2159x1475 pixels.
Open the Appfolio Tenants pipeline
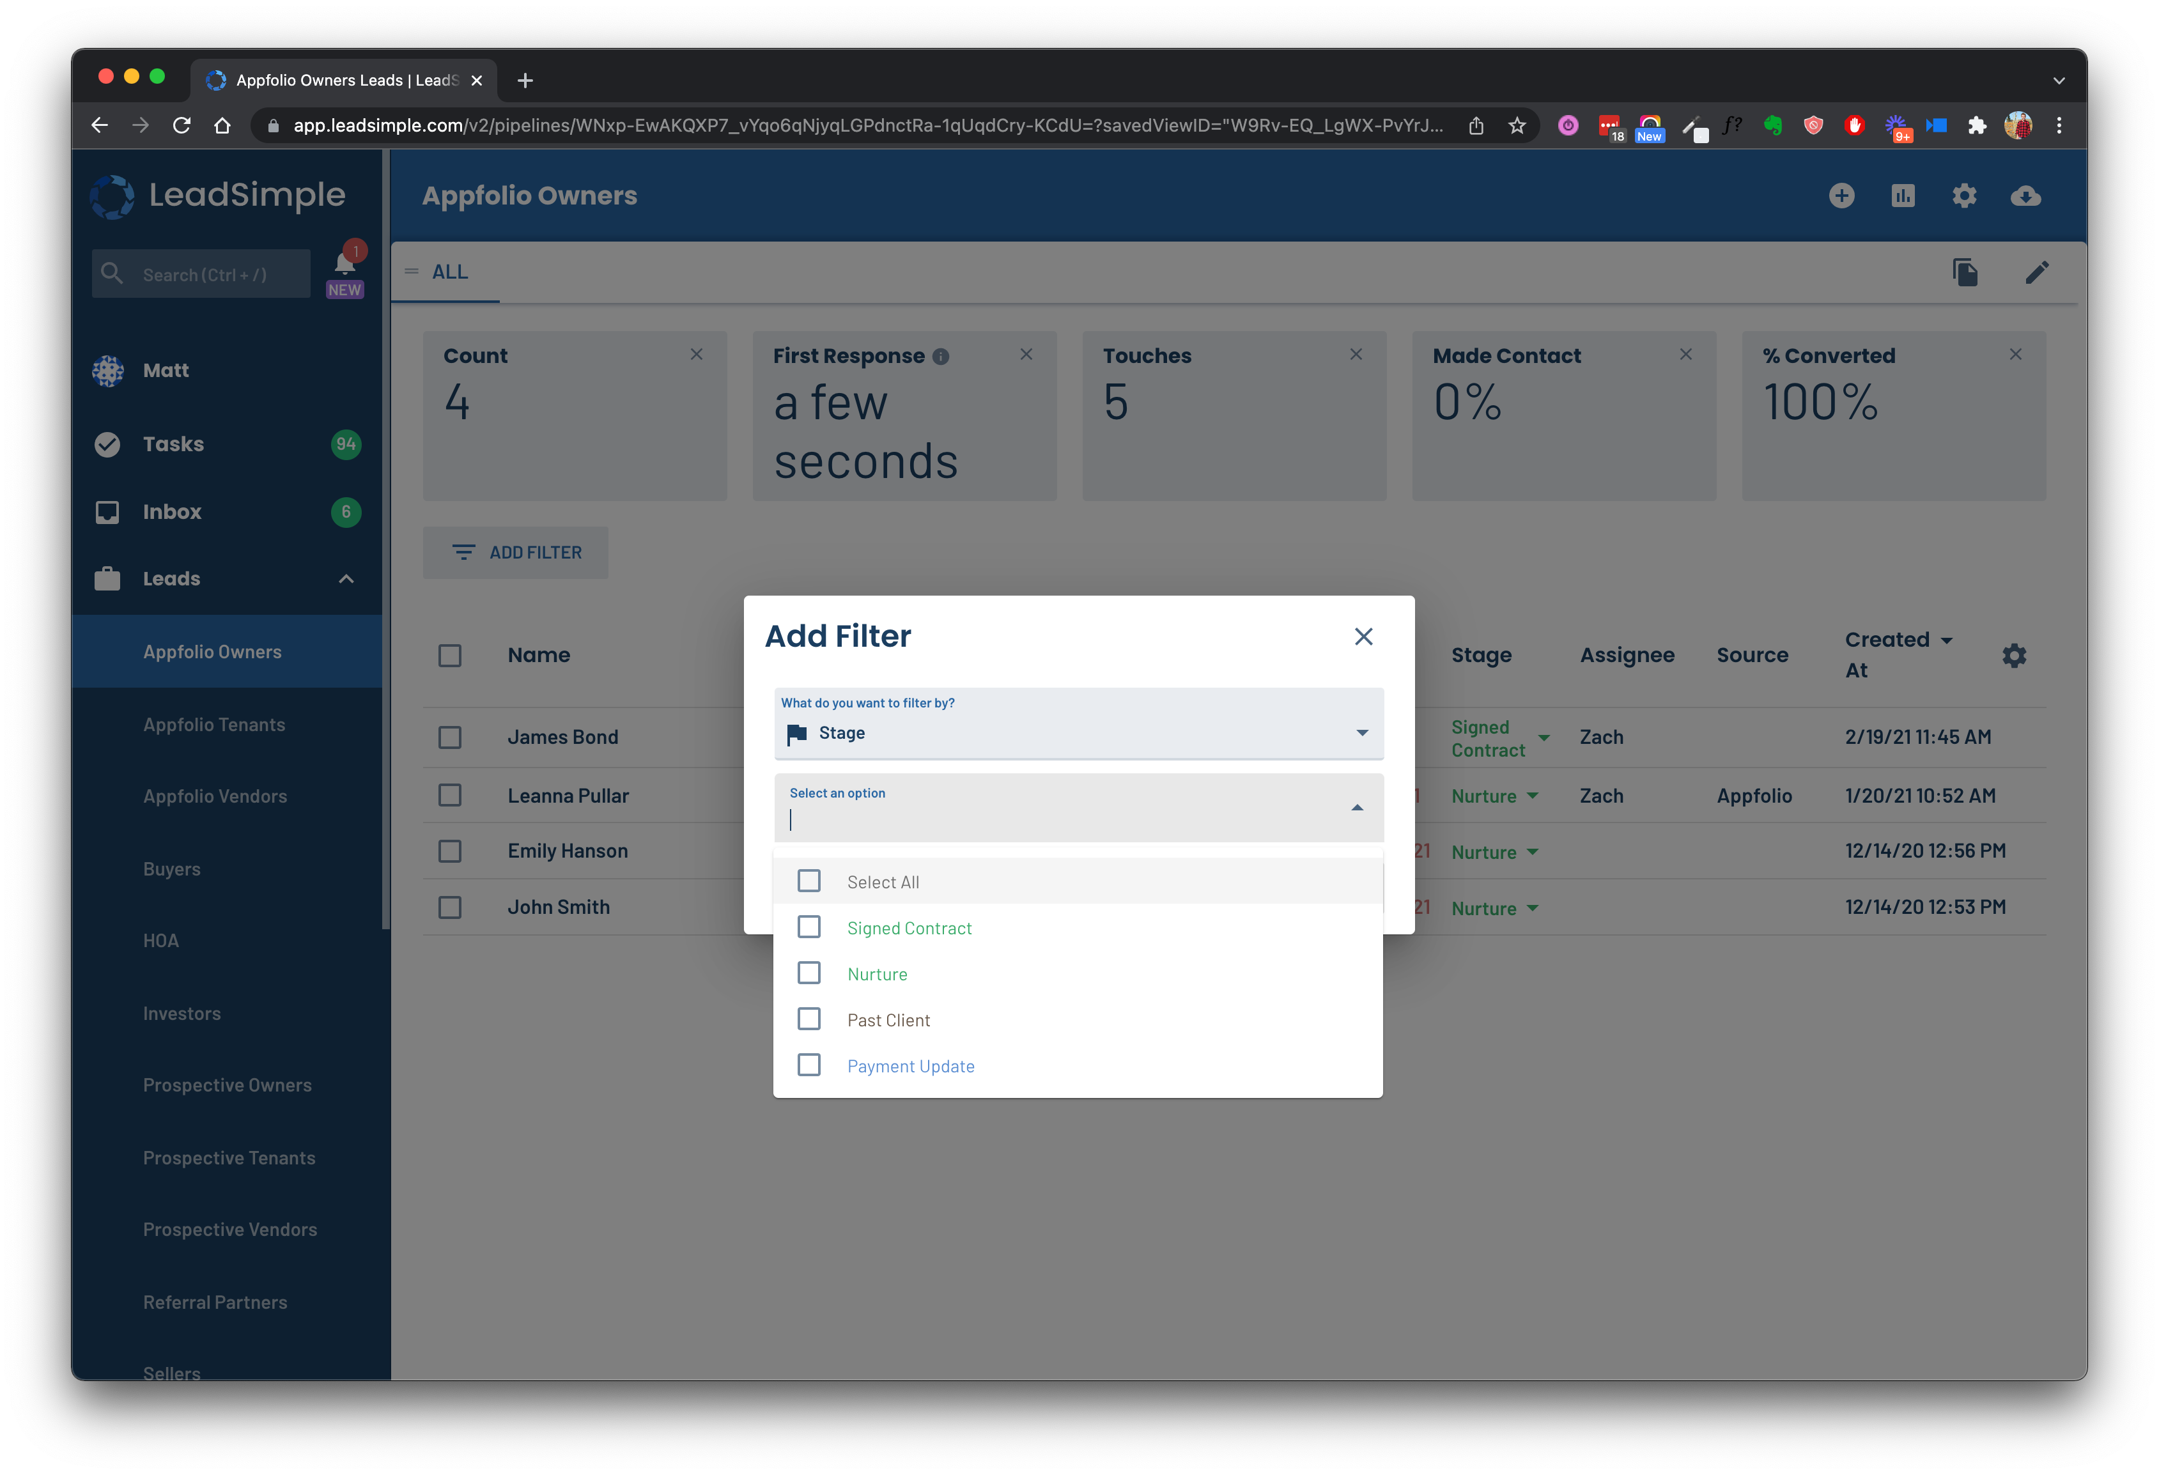point(213,725)
